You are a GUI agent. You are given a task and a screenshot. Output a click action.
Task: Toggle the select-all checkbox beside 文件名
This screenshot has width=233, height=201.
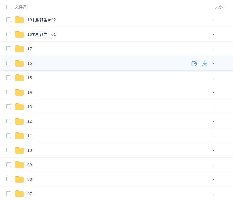9,7
